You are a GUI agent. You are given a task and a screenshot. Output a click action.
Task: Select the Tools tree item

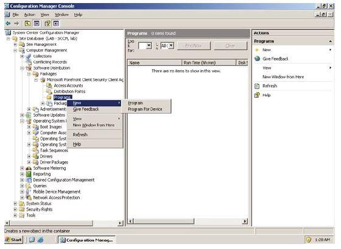click(x=31, y=215)
